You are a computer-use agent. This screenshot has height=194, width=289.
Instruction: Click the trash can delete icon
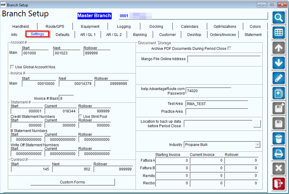click(x=278, y=139)
